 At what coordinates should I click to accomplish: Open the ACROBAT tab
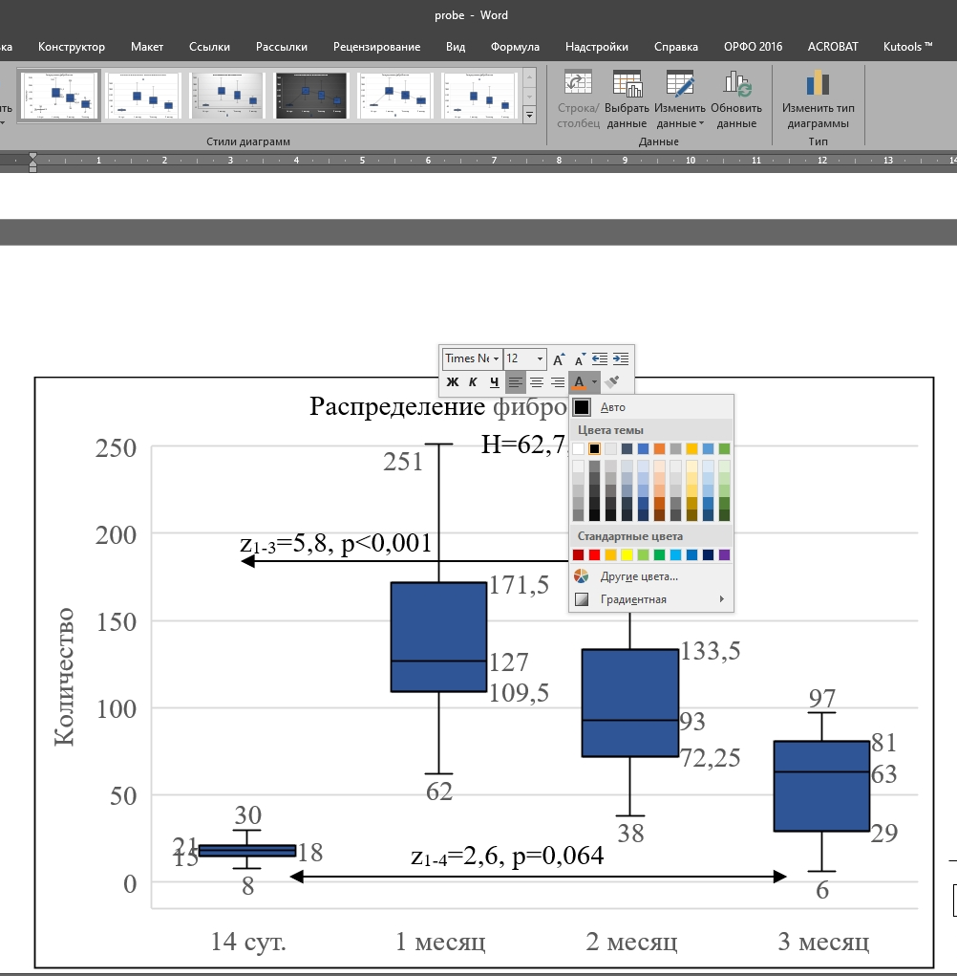[833, 47]
